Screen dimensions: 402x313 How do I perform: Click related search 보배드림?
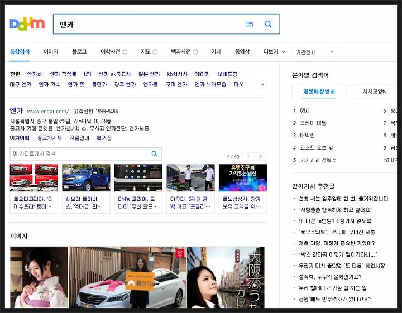[x=227, y=74]
